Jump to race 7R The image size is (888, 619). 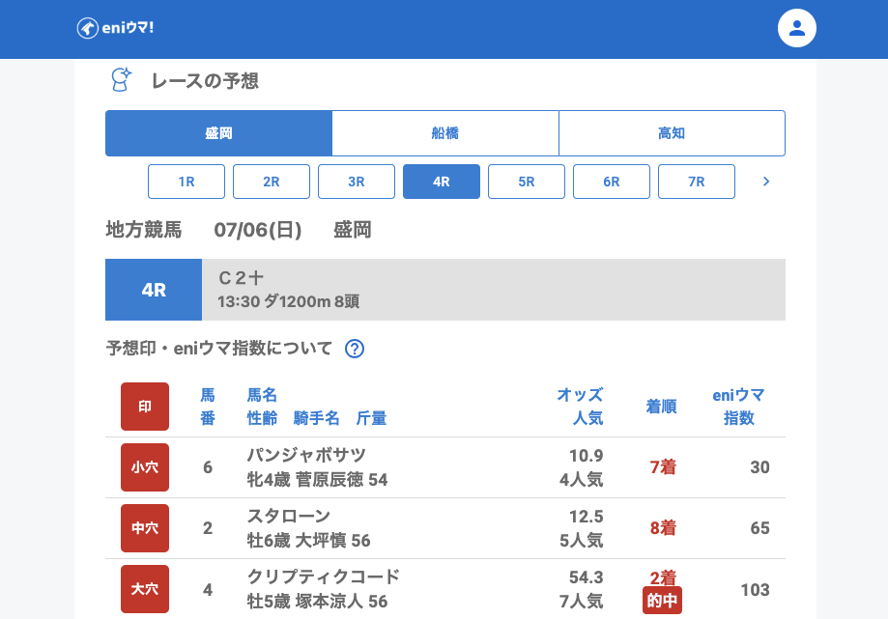(697, 182)
